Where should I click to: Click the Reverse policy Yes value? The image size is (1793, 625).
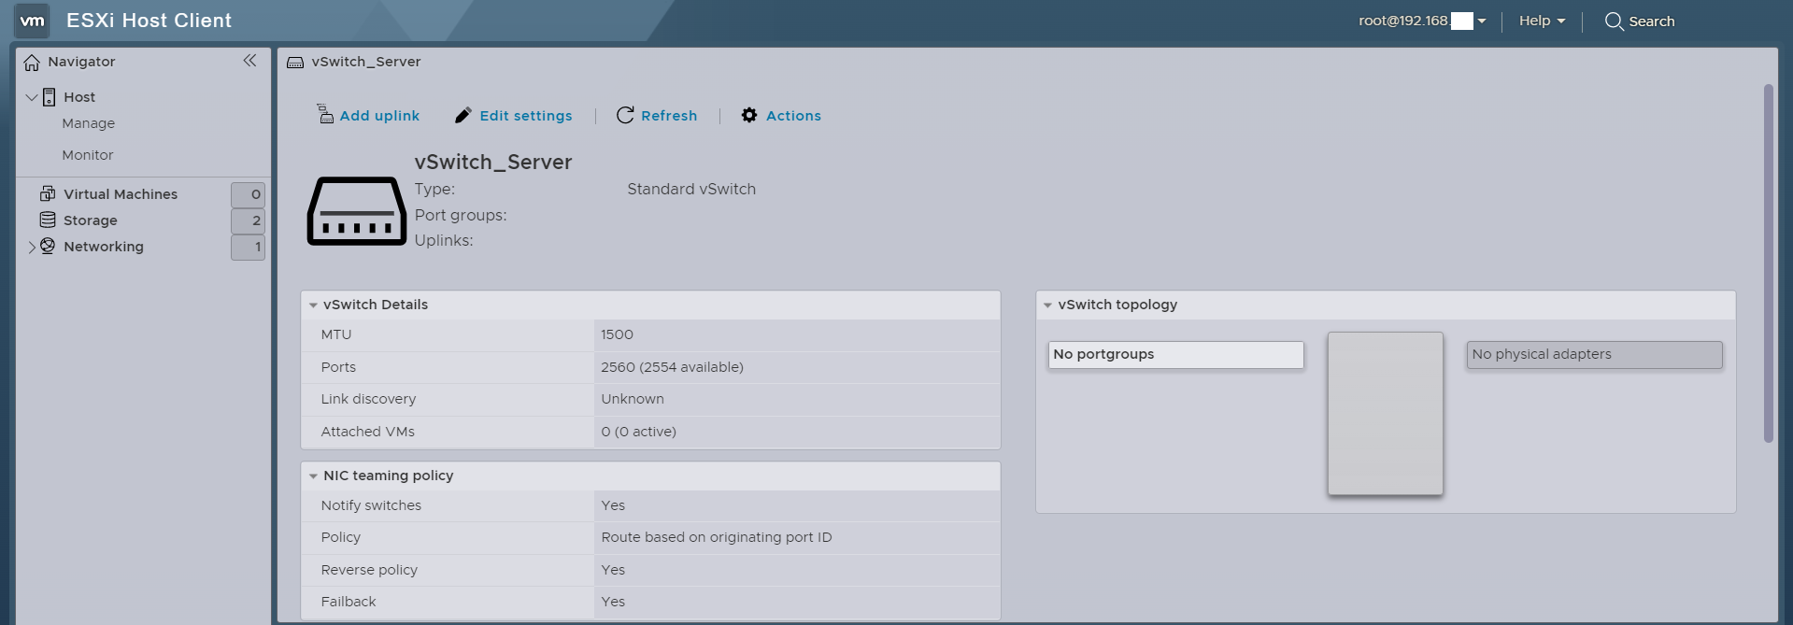(613, 570)
